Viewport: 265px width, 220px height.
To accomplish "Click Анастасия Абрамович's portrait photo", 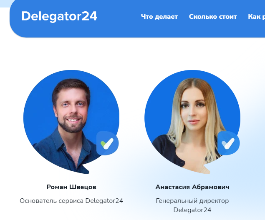I will [192, 122].
